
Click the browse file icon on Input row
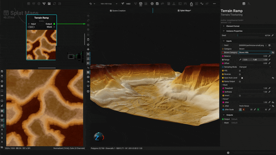(x=269, y=45)
